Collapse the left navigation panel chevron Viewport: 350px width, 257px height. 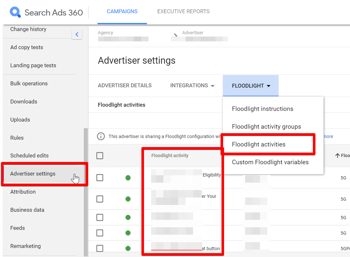(77, 34)
